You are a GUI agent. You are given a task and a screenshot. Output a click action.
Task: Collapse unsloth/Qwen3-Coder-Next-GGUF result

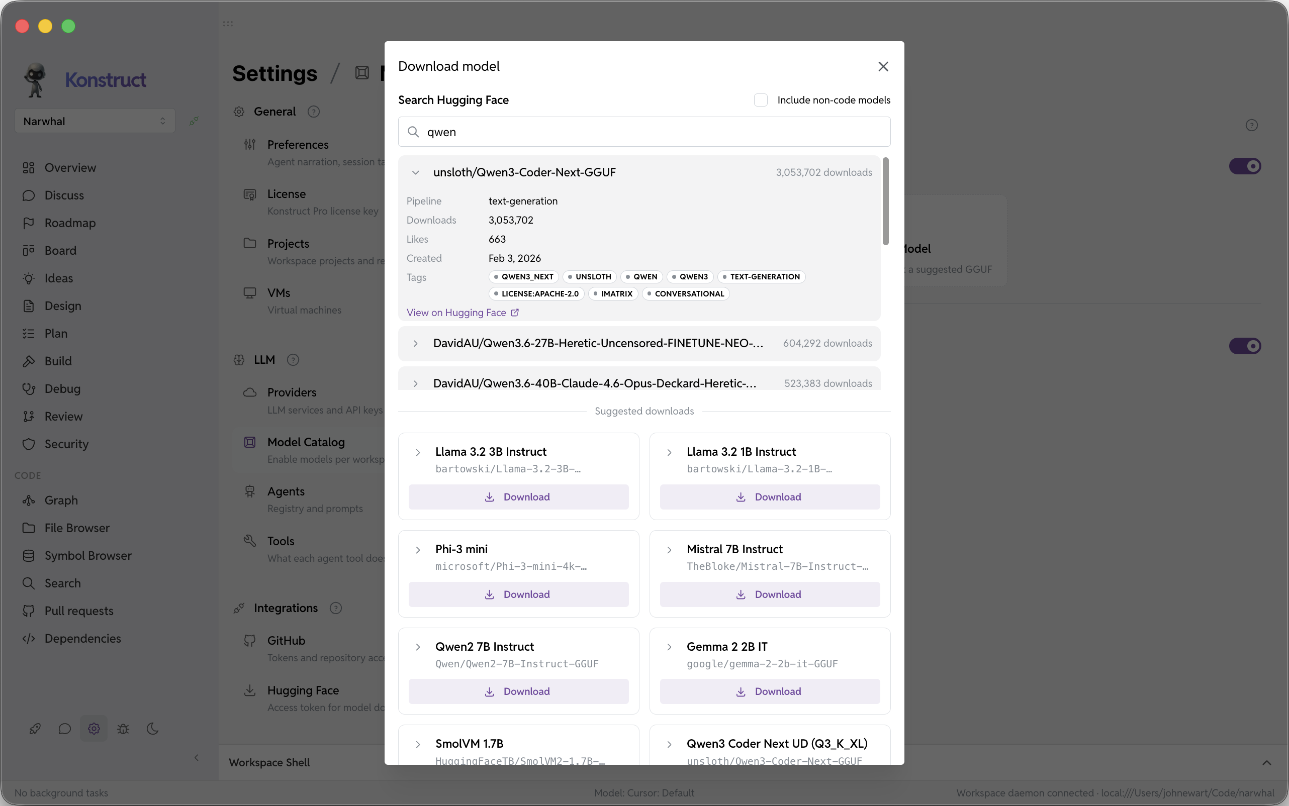[415, 173]
